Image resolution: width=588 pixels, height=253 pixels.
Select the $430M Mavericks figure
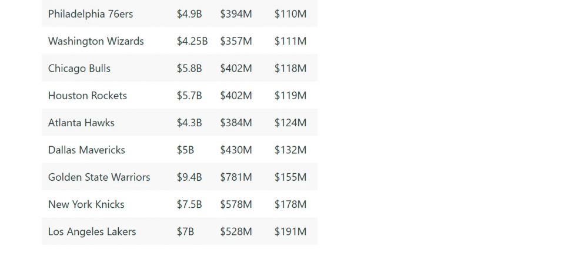236,150
